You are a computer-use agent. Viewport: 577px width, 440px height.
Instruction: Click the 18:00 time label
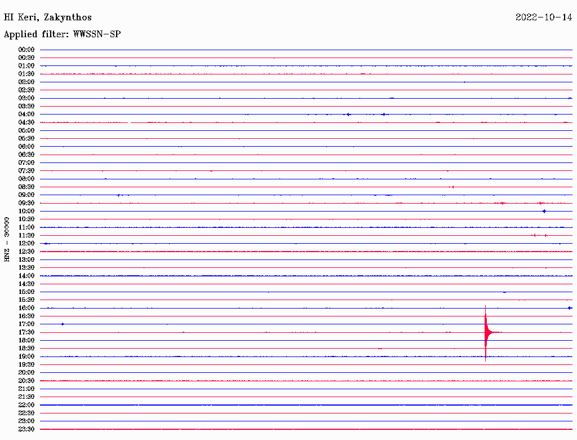coord(26,341)
